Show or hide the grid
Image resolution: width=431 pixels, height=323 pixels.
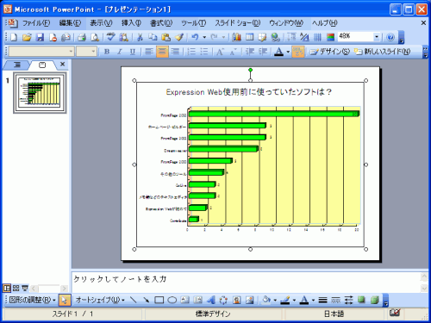(x=317, y=37)
